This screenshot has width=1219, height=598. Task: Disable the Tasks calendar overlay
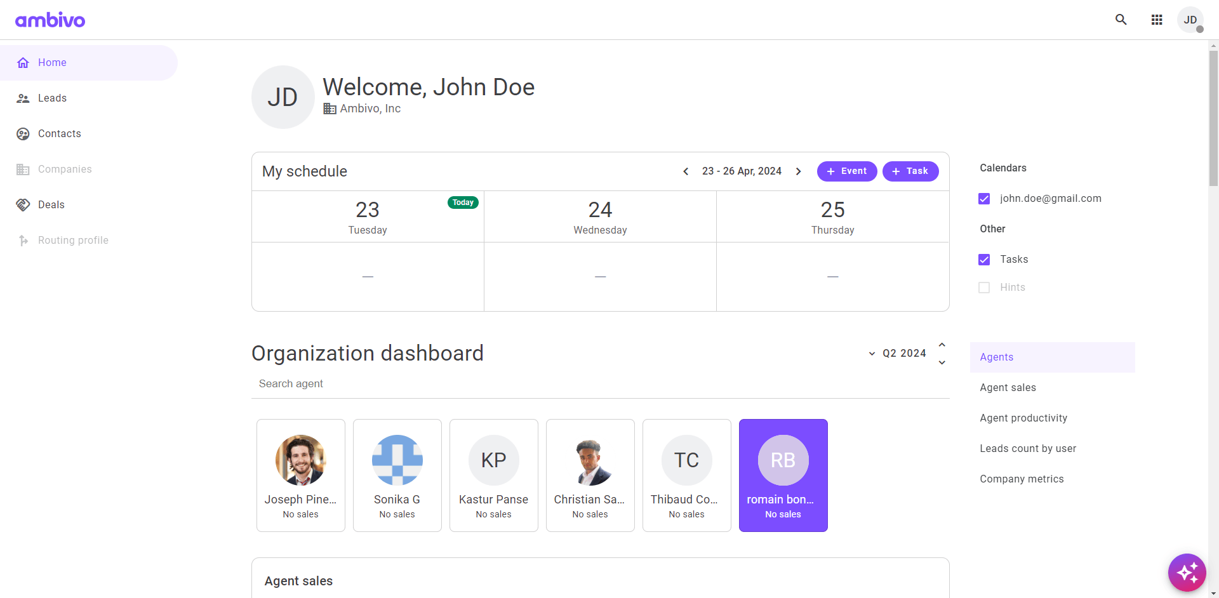click(984, 259)
